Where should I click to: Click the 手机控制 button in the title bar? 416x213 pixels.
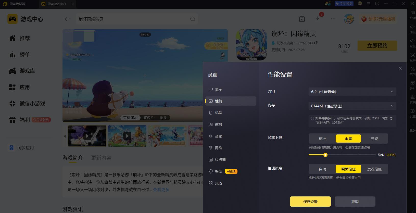click(344, 4)
